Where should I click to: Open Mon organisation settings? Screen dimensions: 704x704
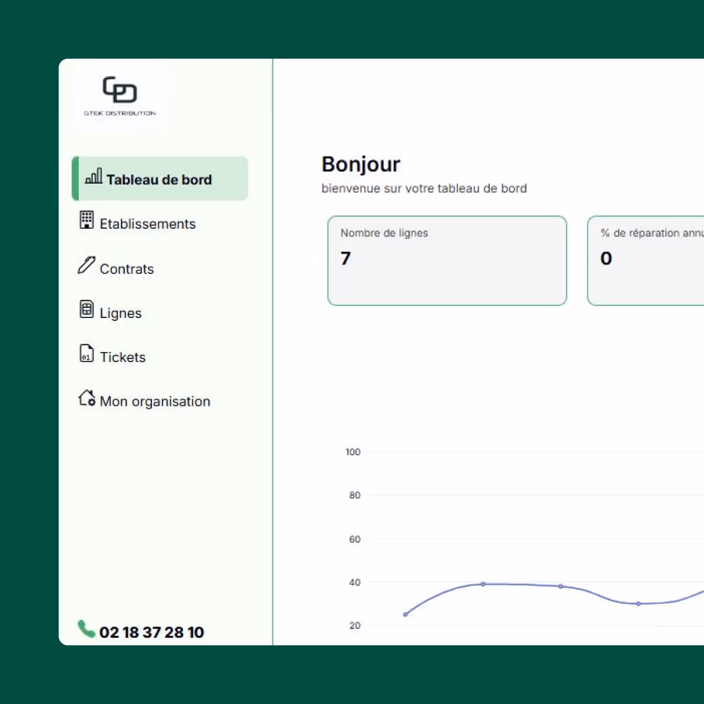coord(155,401)
